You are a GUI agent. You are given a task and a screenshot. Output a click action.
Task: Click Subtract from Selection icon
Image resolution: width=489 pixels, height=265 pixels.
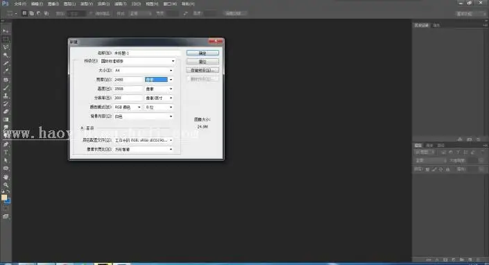point(39,13)
